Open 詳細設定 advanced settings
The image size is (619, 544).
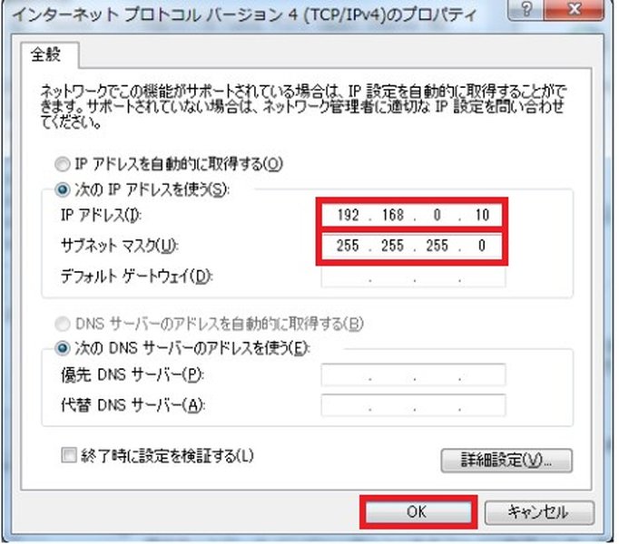pyautogui.click(x=506, y=460)
